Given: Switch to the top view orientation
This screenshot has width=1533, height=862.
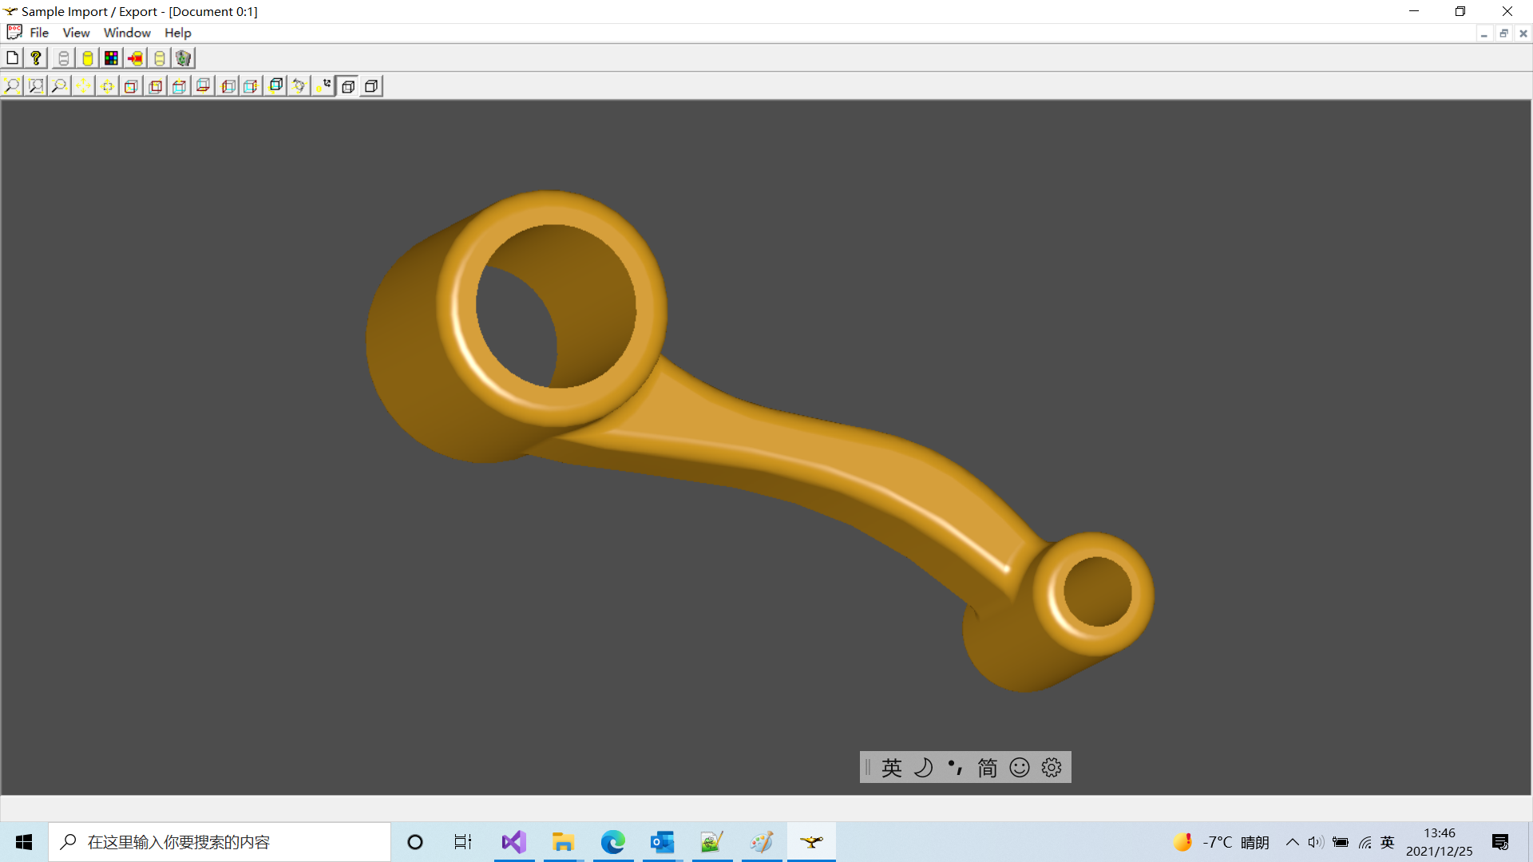Looking at the screenshot, I should click(x=179, y=85).
